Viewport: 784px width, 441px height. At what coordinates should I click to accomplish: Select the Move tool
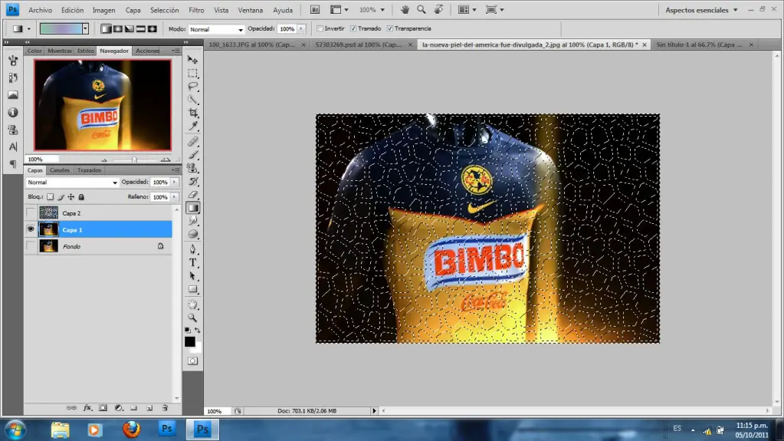pos(192,60)
